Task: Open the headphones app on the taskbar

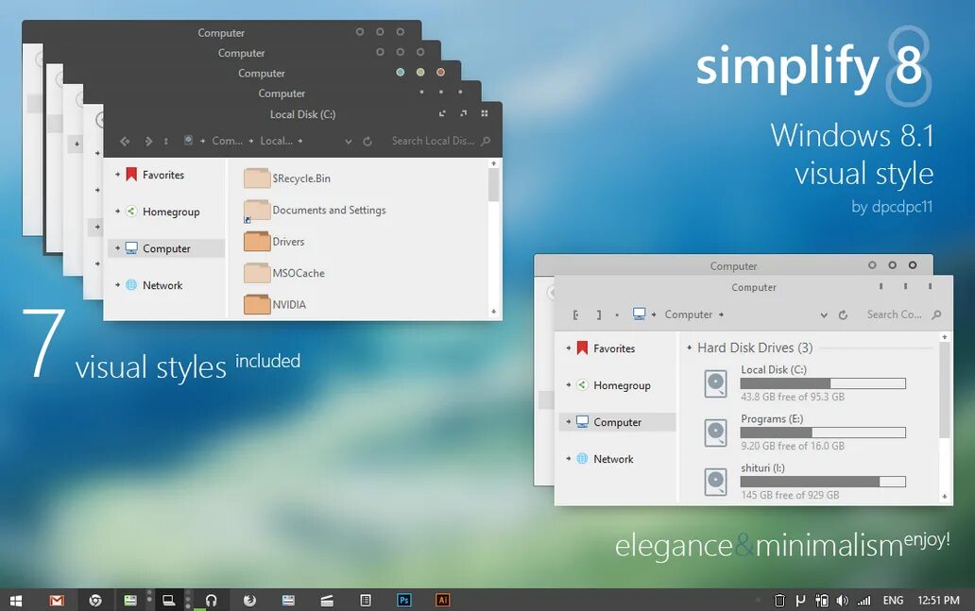Action: coord(211,601)
